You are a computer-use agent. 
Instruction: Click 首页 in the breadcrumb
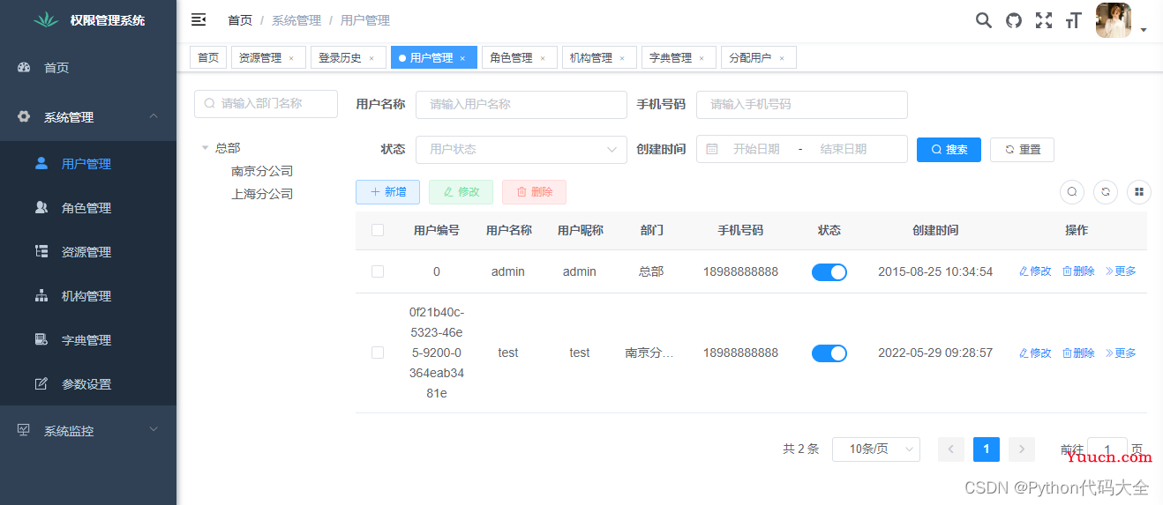click(x=240, y=20)
